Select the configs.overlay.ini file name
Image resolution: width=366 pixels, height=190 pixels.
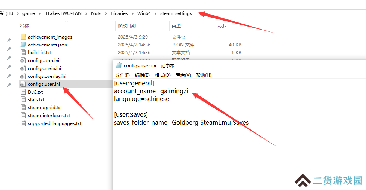click(x=47, y=76)
